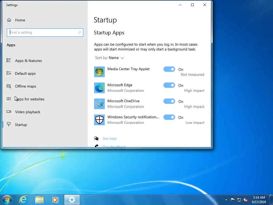Click the Startup sidebar icon
Viewport: 273px width, 205px height.
pos(9,124)
